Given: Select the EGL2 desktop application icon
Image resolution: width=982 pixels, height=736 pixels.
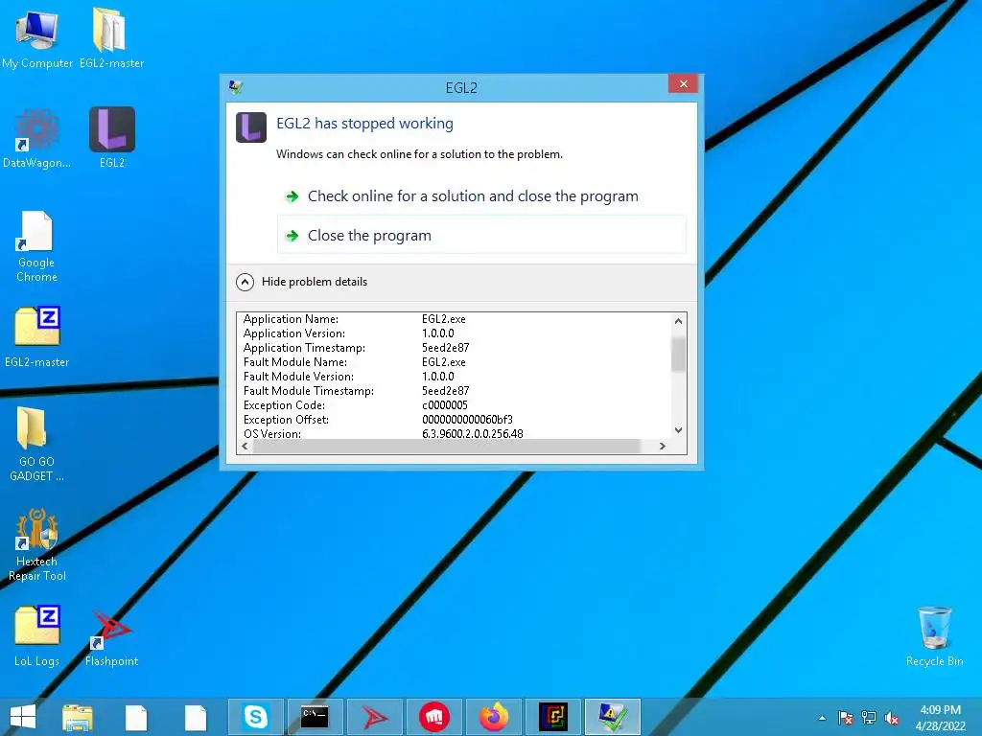Looking at the screenshot, I should click(x=112, y=138).
